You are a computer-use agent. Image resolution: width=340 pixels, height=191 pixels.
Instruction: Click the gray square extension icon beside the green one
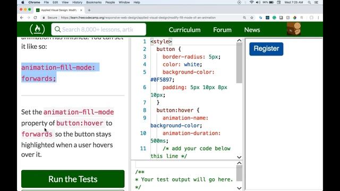coord(281,18)
